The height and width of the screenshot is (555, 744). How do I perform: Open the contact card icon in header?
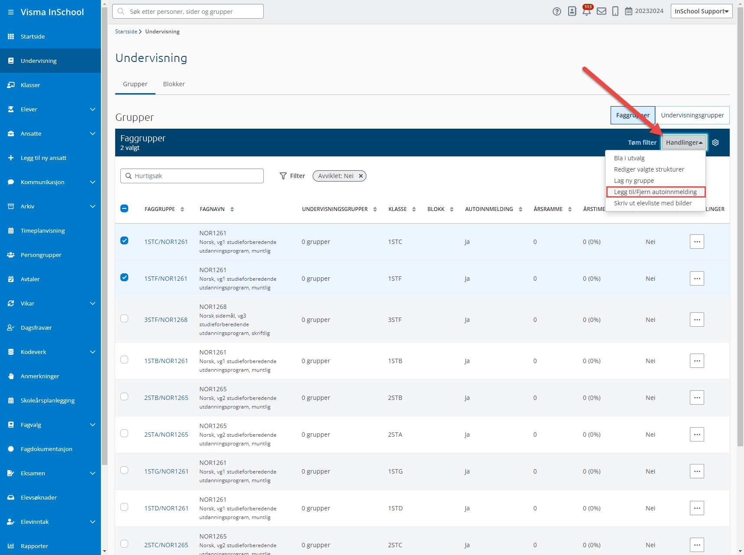pyautogui.click(x=572, y=11)
